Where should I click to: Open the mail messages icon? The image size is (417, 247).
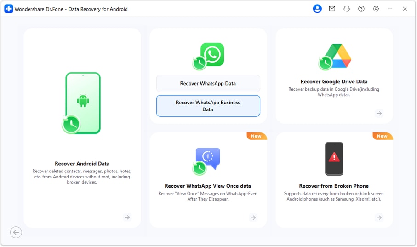[332, 9]
